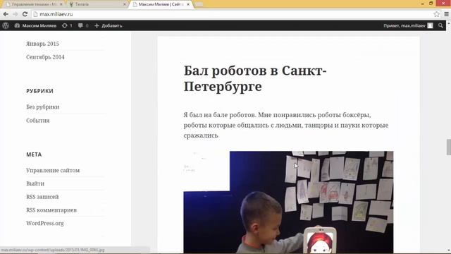Open the RSS комментариев feed link
This screenshot has width=451, height=254.
coord(51,210)
